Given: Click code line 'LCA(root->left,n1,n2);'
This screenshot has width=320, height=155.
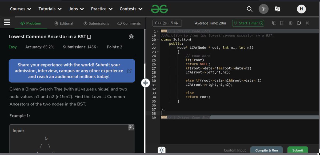Looking at the screenshot, I should tap(208, 72).
